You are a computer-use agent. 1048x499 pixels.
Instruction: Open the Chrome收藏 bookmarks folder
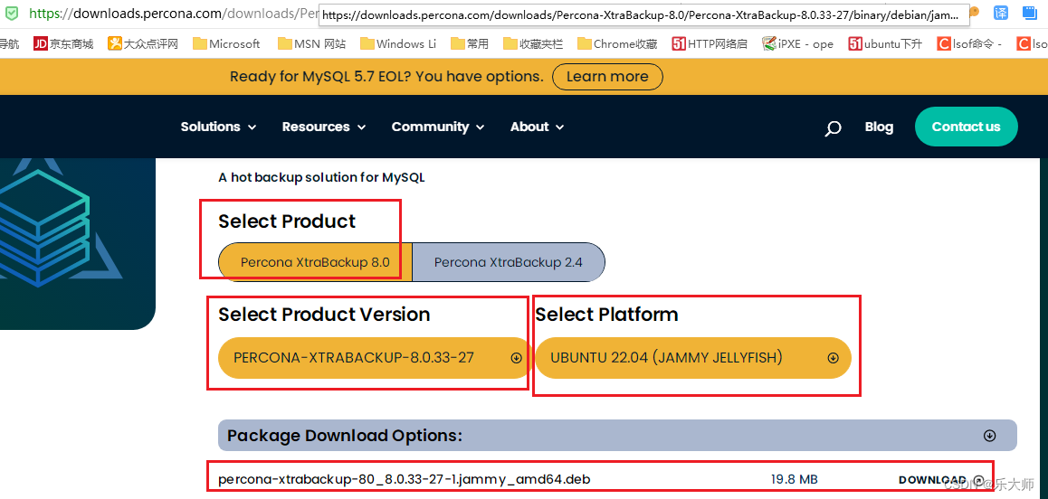pyautogui.click(x=616, y=44)
